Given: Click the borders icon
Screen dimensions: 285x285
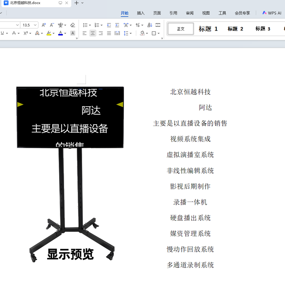Looking at the screenshot, I should point(154,33).
